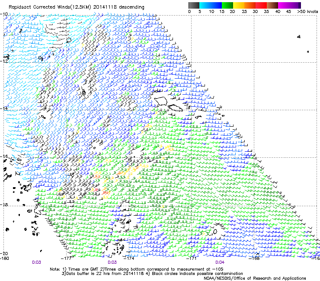The height and width of the screenshot is (281, 320).
Task: Click the Niue island outline near -19 latitude
Action: (x=215, y=232)
